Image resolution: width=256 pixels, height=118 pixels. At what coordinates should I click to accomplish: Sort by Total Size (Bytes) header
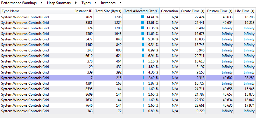(x=108, y=11)
